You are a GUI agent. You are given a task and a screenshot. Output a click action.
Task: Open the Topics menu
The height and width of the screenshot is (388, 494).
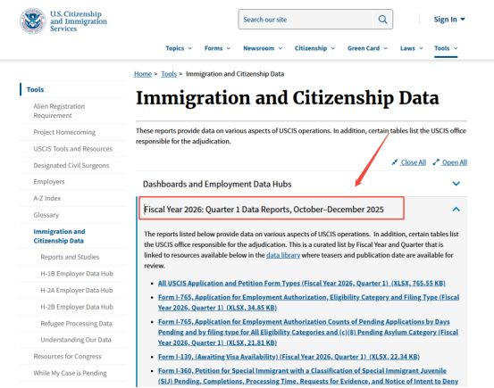[179, 48]
